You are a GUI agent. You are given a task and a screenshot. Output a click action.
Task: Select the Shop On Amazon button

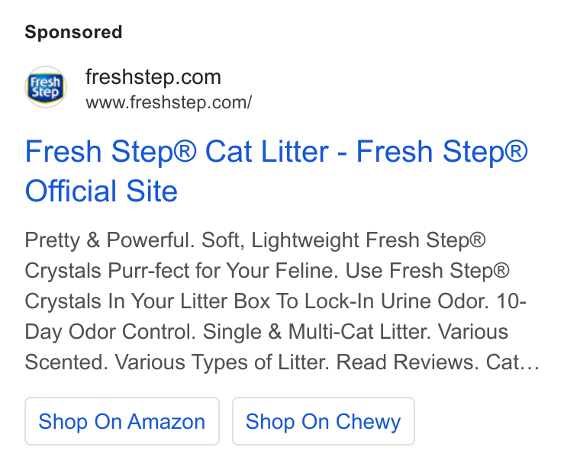click(122, 421)
